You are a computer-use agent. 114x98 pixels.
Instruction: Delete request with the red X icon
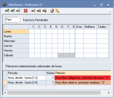(x=26, y=11)
